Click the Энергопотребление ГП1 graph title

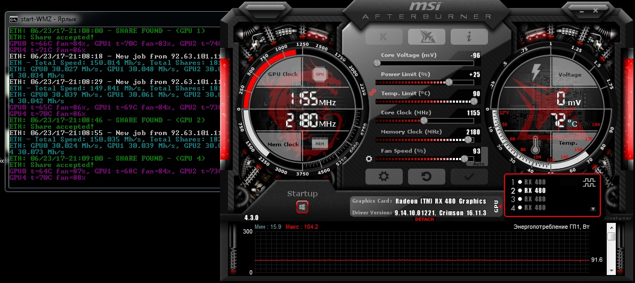pos(551,227)
